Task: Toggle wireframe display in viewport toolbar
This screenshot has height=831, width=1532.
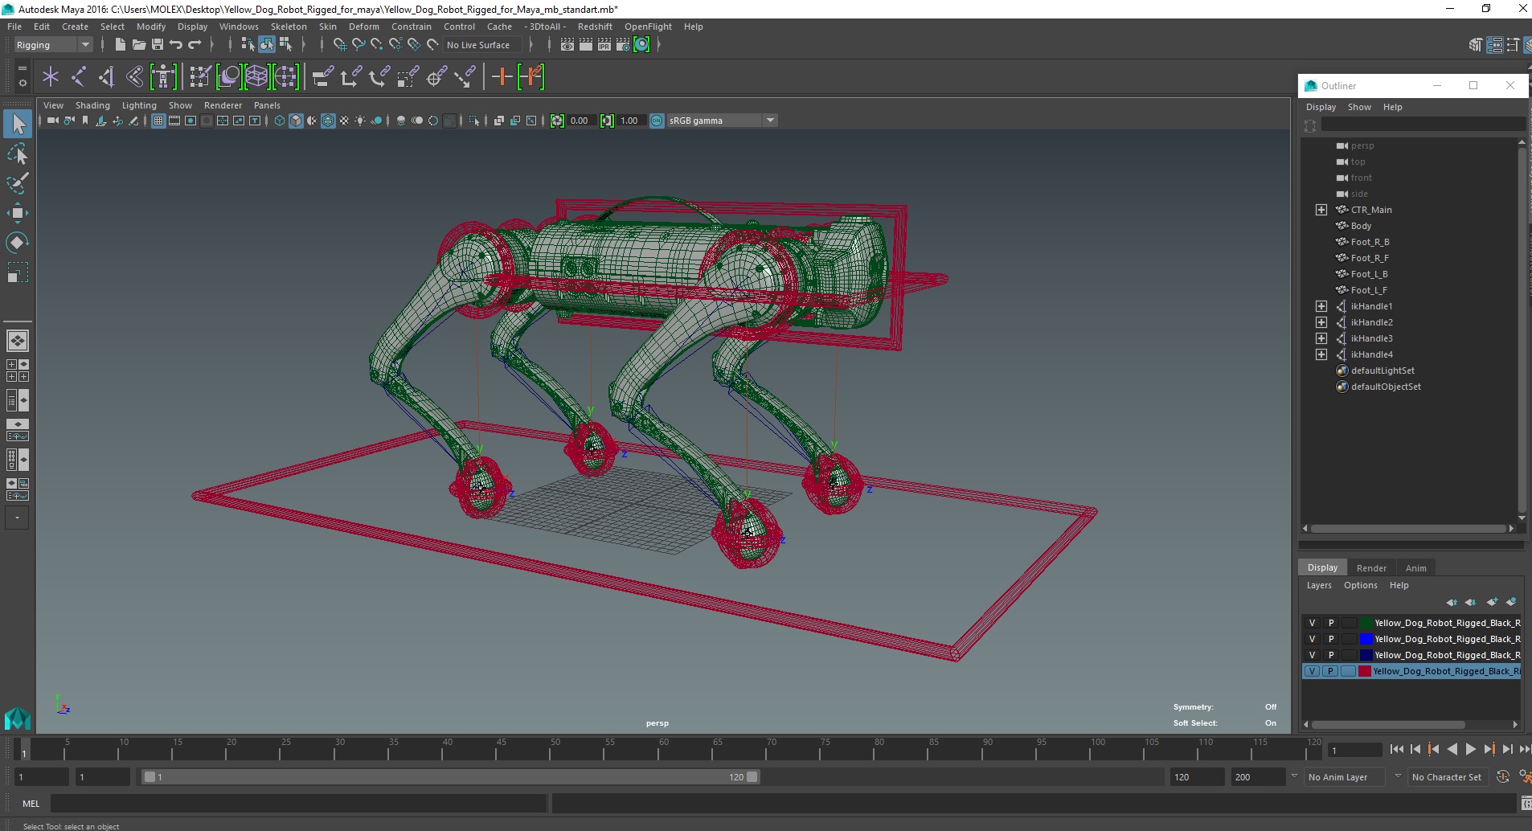Action: pyautogui.click(x=280, y=121)
